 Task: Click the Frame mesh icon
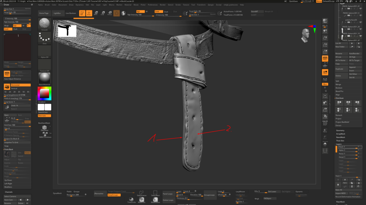[x=325, y=96]
